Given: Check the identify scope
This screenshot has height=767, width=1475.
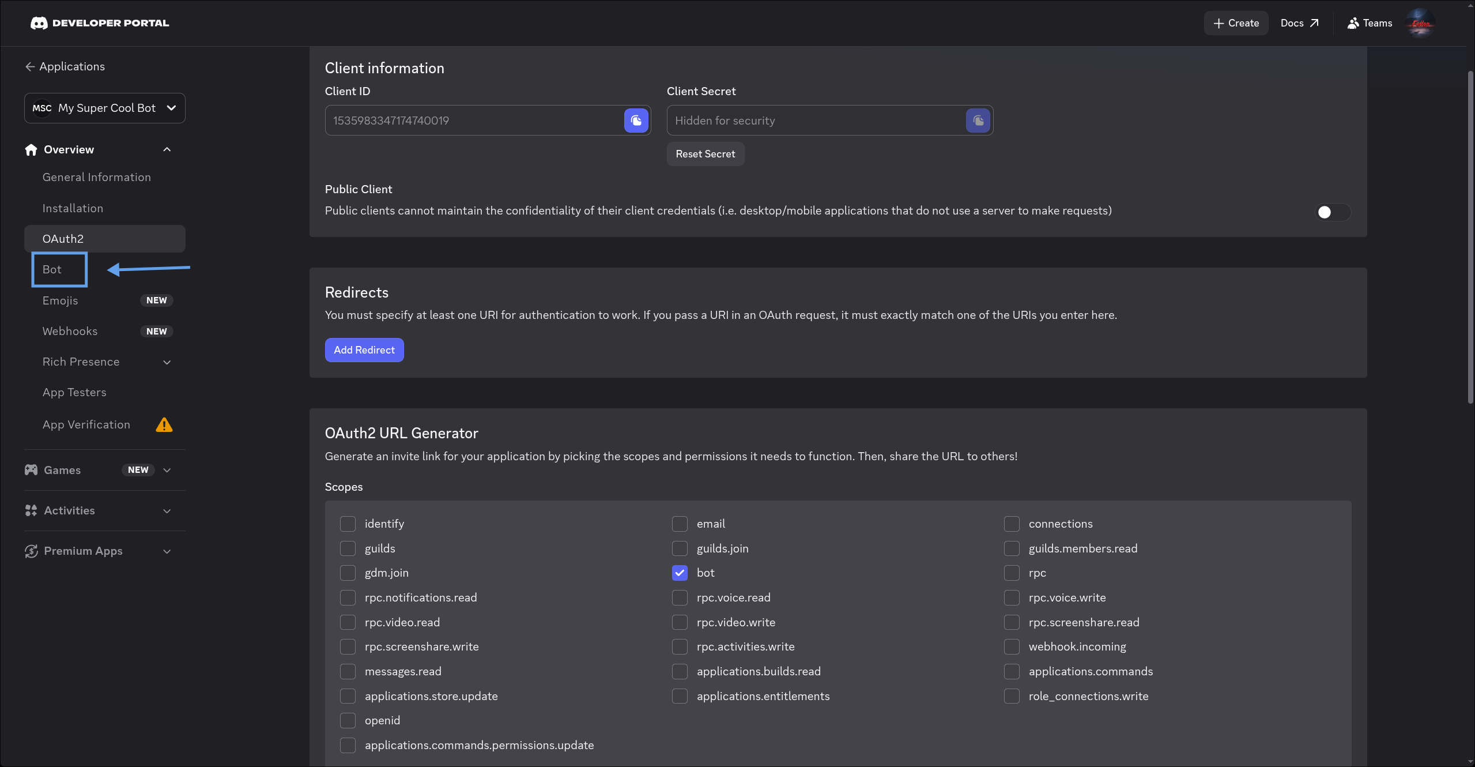Looking at the screenshot, I should pyautogui.click(x=348, y=524).
